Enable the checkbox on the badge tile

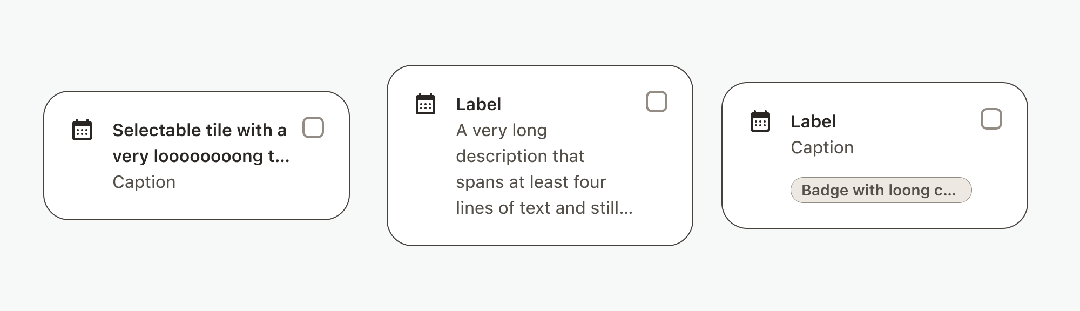coord(991,119)
